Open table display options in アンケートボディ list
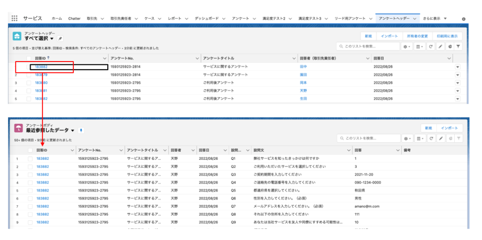This screenshot has width=482, height=240. (420, 139)
